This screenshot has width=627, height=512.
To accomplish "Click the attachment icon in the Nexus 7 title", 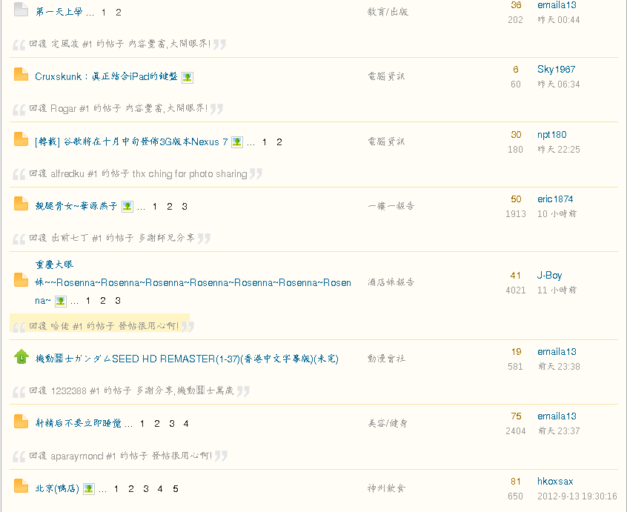I will [239, 142].
